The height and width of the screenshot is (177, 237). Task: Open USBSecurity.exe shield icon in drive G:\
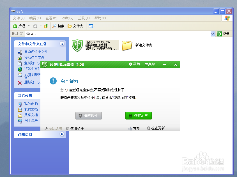tap(77, 46)
